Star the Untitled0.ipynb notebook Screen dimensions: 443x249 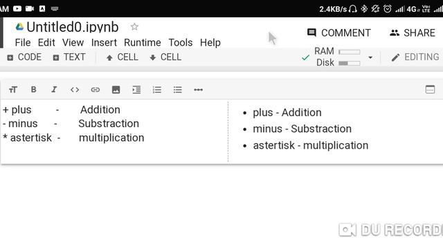point(134,27)
